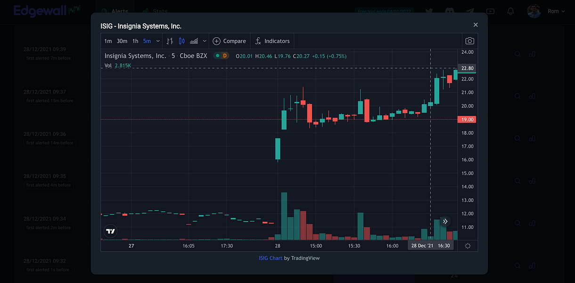Click search icon on 09:36 alert row
575x283 pixels.
point(517,138)
